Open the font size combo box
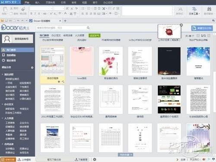Image resolution: width=216 pixels, height=162 pixels. pyautogui.click(x=59, y=9)
